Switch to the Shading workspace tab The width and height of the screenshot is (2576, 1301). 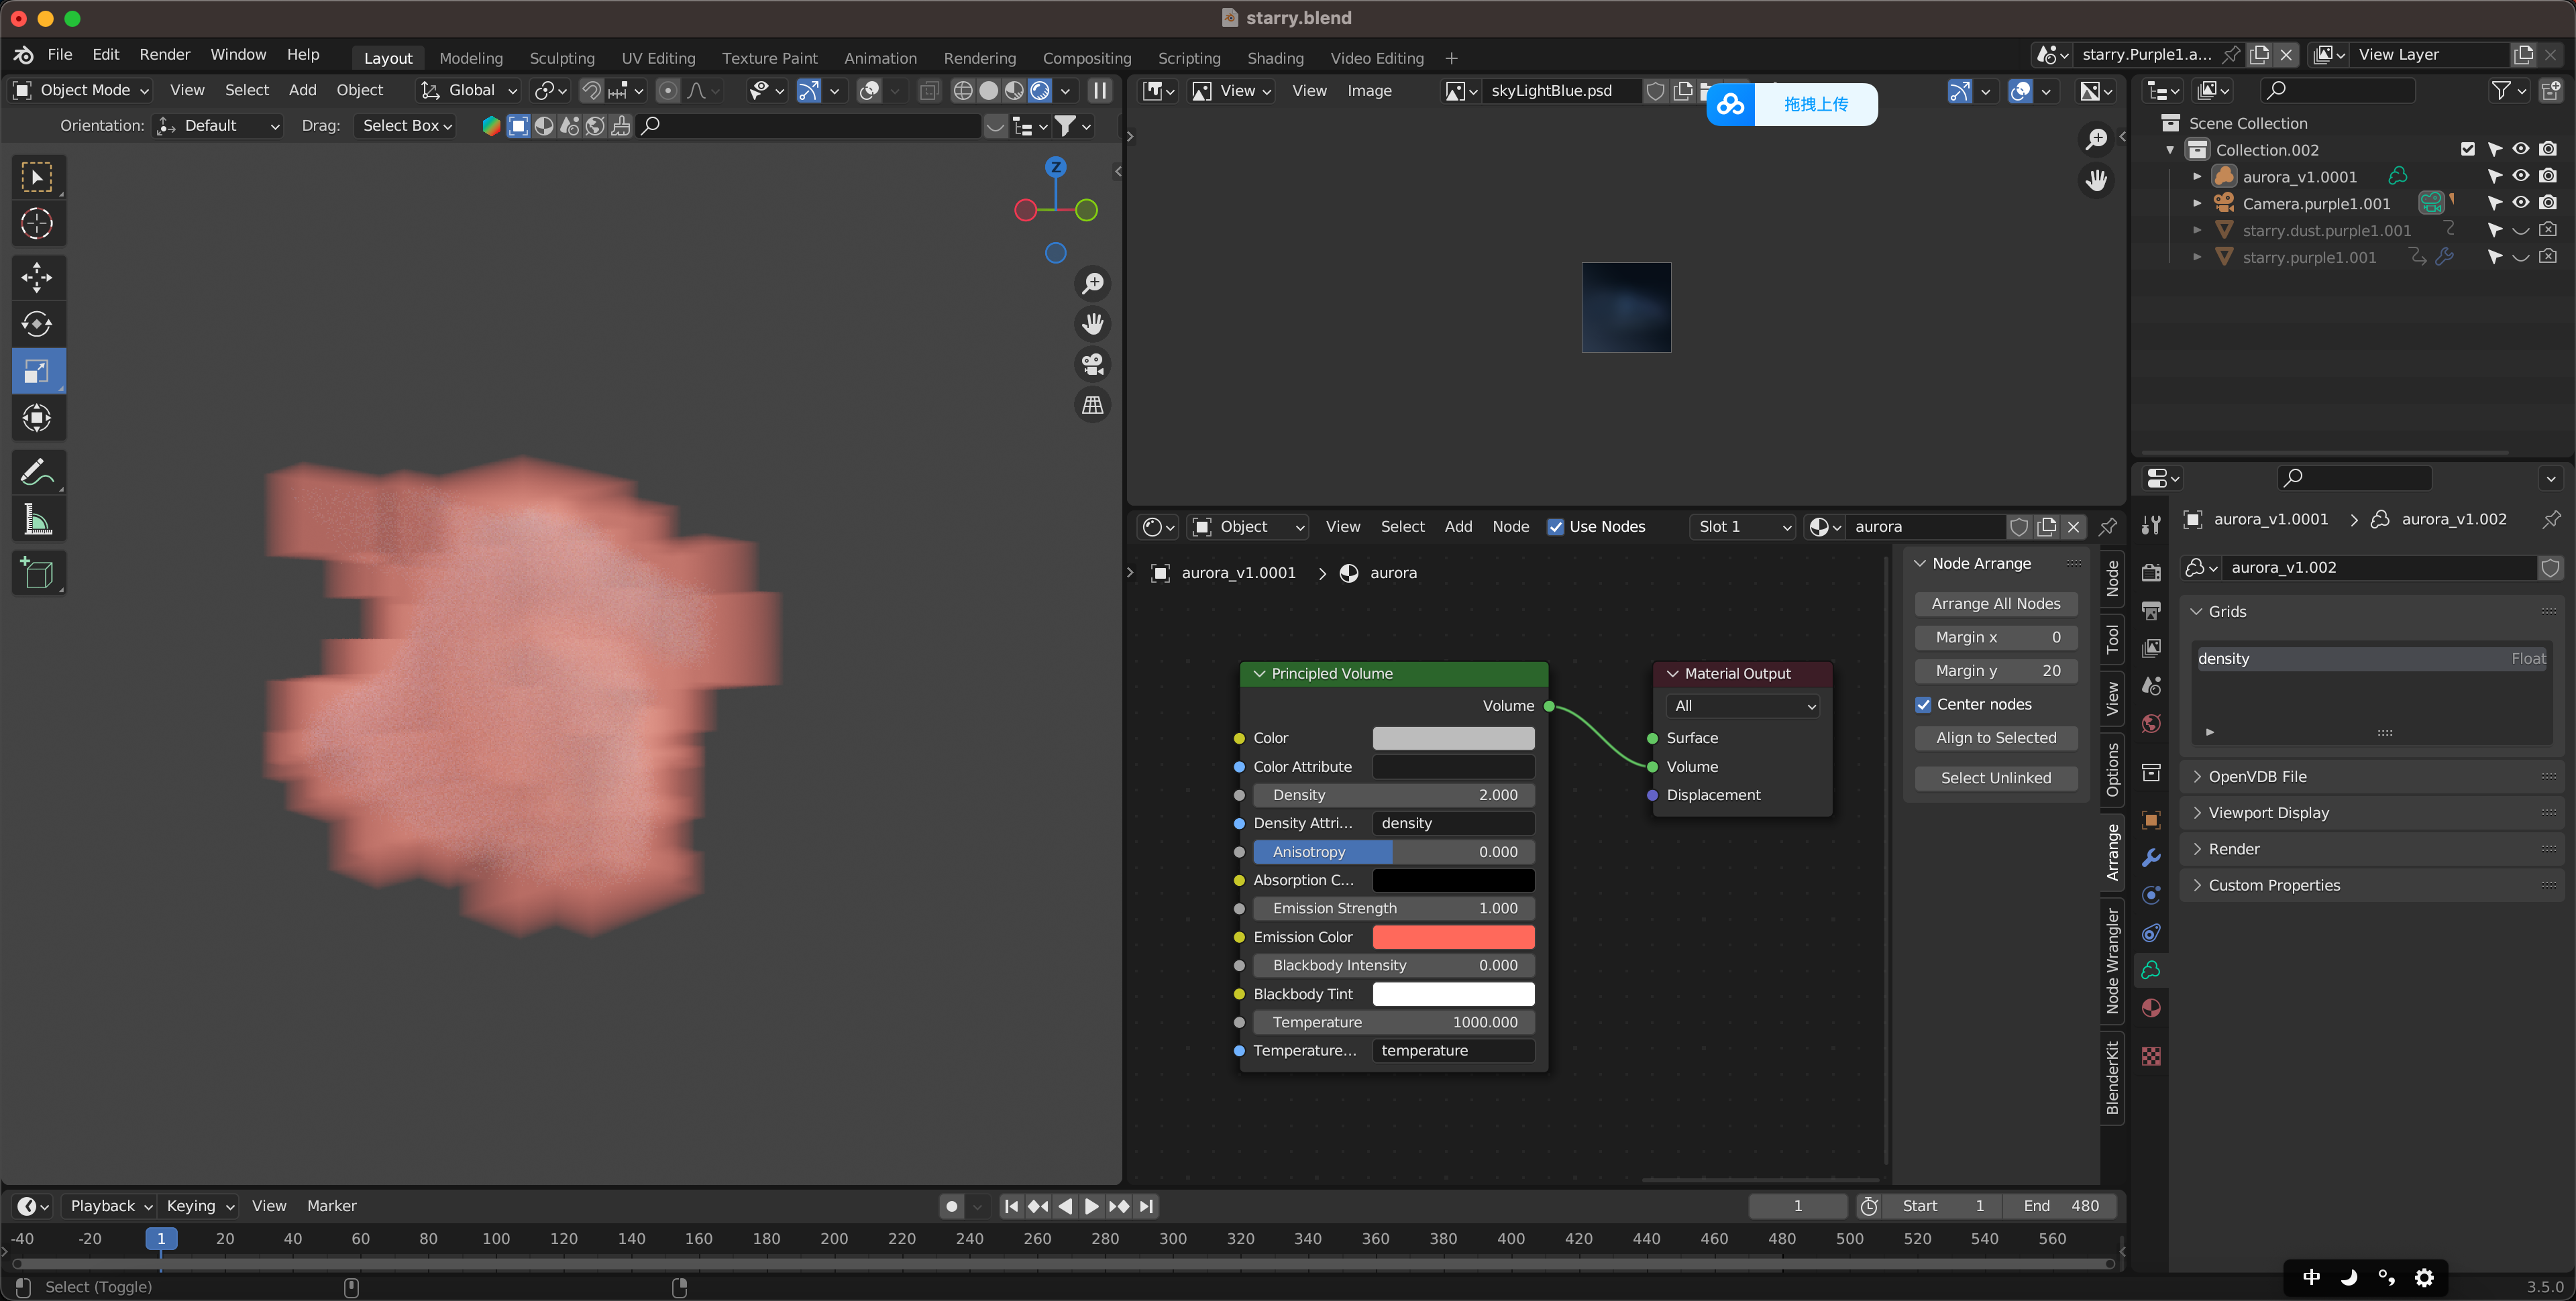(1275, 58)
